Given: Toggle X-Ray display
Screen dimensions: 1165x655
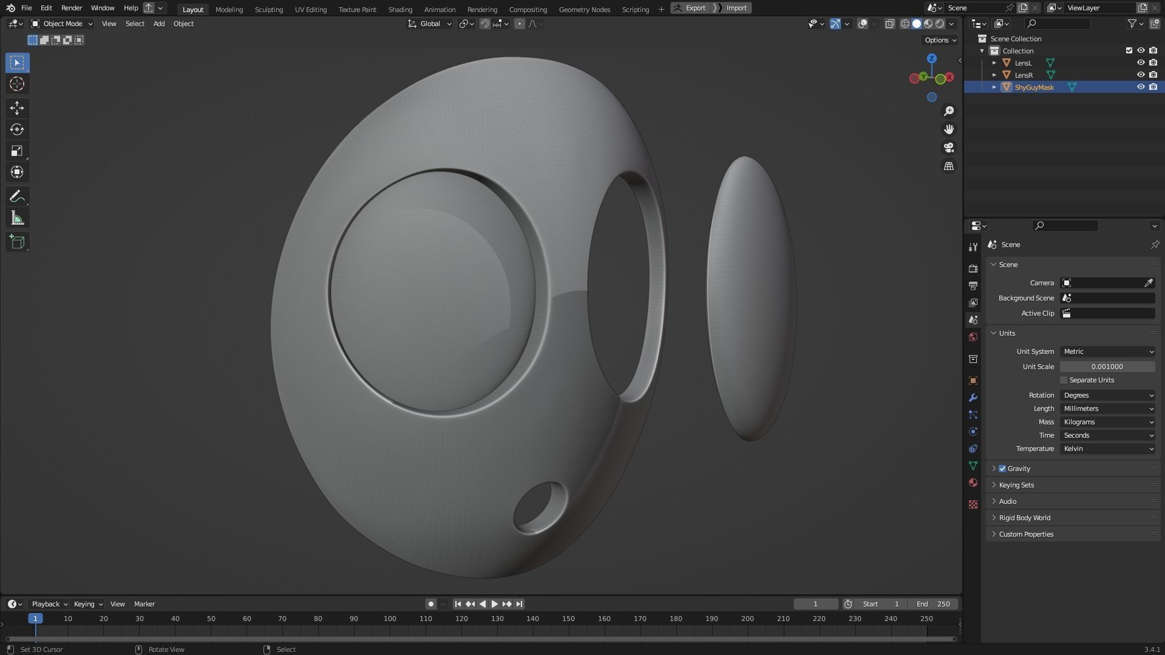Looking at the screenshot, I should (x=889, y=24).
